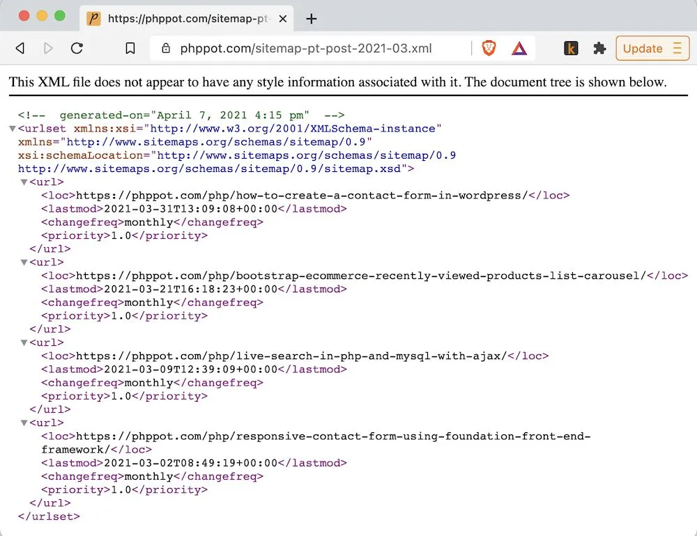Close the window with the red button
The height and width of the screenshot is (536, 697).
tap(24, 16)
